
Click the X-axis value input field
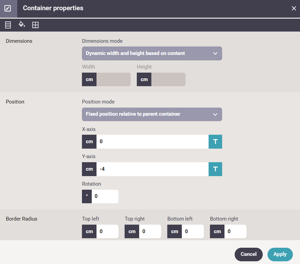(152, 142)
